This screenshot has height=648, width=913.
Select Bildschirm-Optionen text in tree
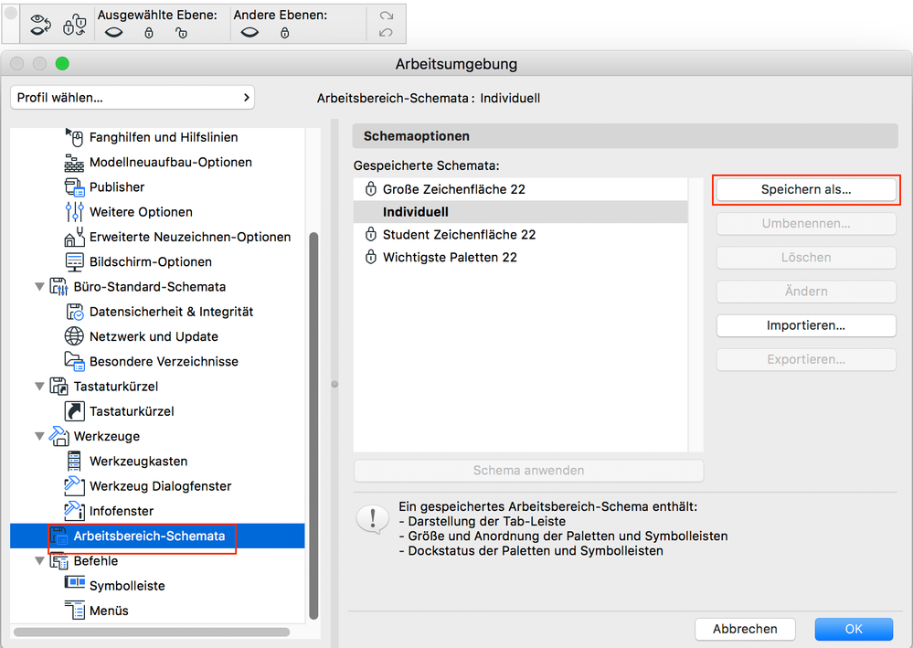(x=150, y=262)
